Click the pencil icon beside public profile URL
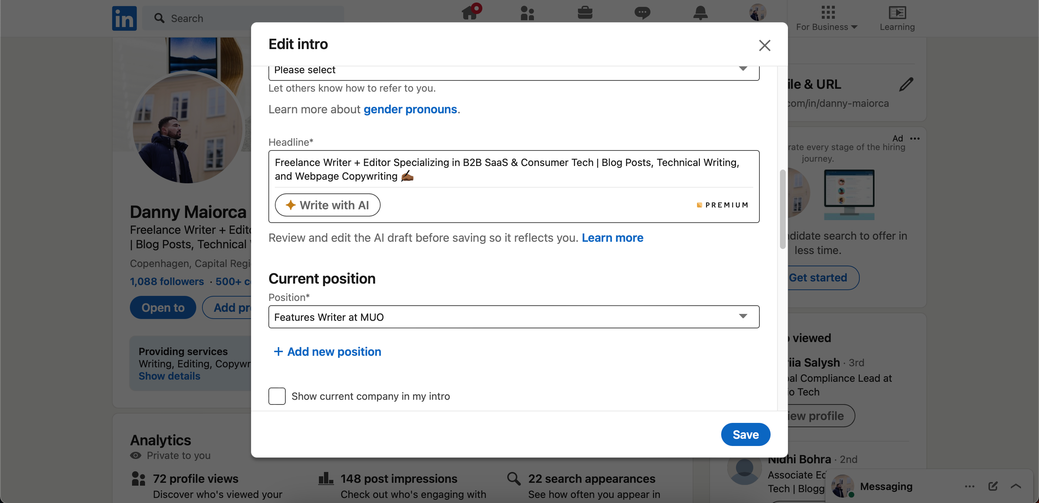 (906, 84)
